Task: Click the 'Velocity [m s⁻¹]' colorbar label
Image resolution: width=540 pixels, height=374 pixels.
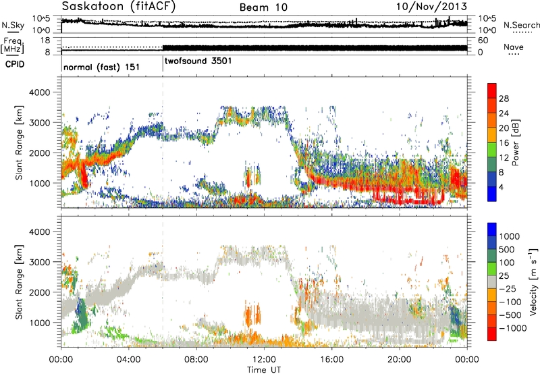Action: [x=533, y=282]
